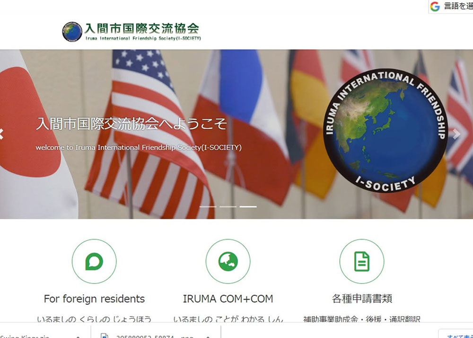473x338 pixels.
Task: Click the globe icon for IRUMA COM+COM
Action: 228,261
